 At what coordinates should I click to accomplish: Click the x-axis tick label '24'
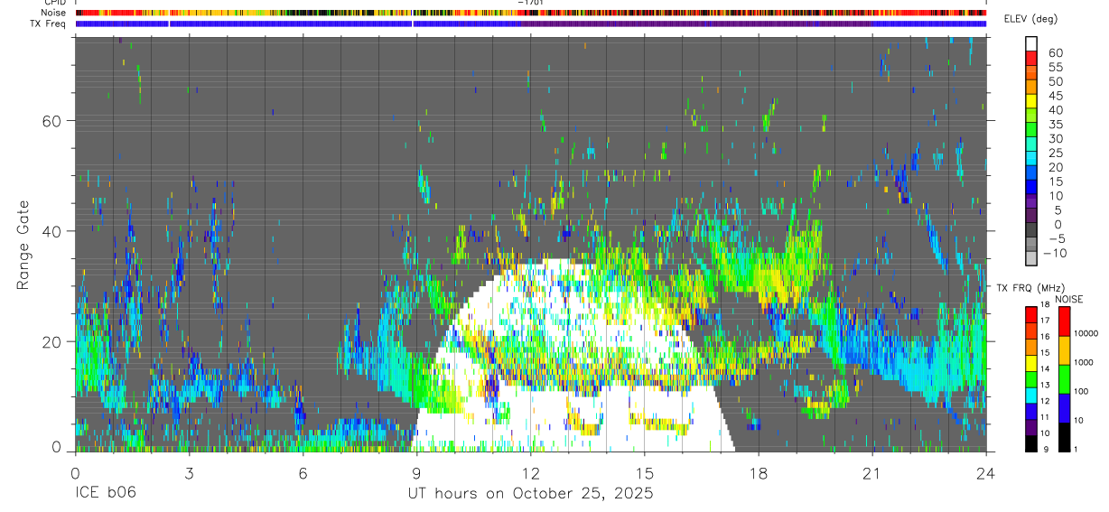coord(986,473)
